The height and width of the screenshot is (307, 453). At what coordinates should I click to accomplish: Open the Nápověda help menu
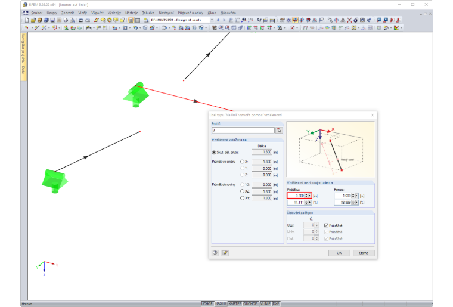tap(228, 13)
